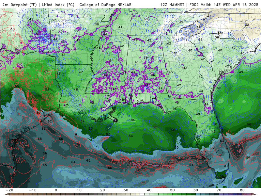Click the 0 label on the color scale
This screenshot has width=261, height=196.
coord(56,190)
